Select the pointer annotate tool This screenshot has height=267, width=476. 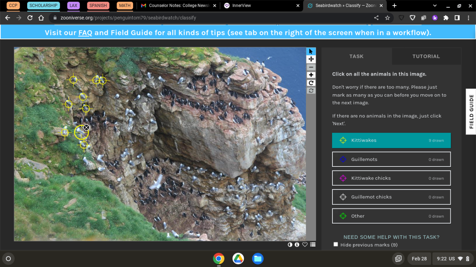click(311, 51)
